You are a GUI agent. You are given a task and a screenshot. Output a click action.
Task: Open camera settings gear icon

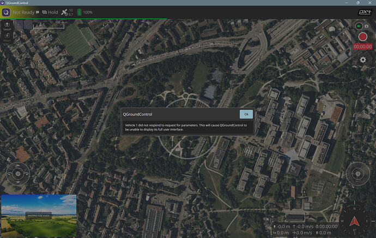coord(363,60)
